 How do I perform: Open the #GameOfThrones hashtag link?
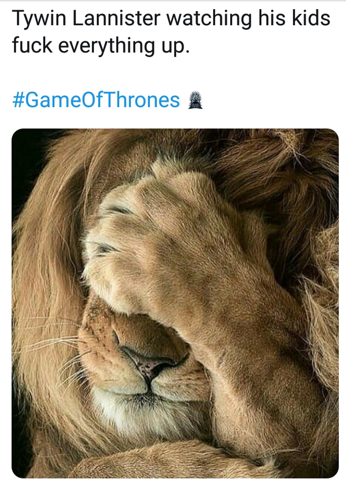pyautogui.click(x=96, y=99)
